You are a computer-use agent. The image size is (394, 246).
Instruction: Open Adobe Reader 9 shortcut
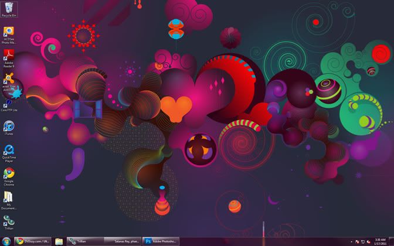coord(9,56)
